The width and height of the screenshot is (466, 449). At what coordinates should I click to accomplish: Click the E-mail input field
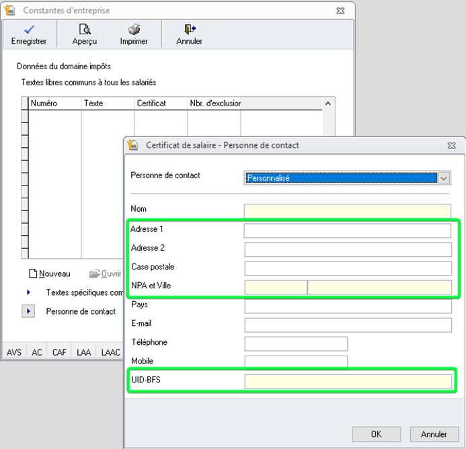(347, 325)
